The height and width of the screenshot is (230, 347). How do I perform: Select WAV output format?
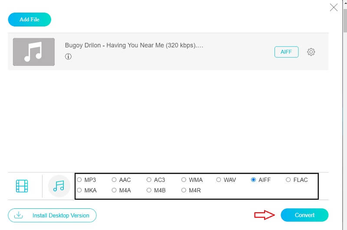219,180
